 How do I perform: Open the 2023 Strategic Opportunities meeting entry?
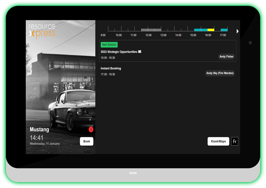click(168, 51)
